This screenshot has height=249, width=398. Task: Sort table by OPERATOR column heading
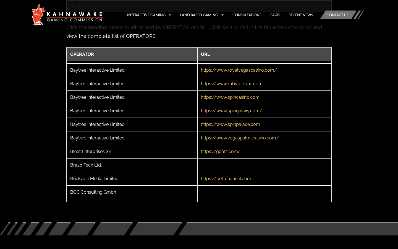click(132, 55)
